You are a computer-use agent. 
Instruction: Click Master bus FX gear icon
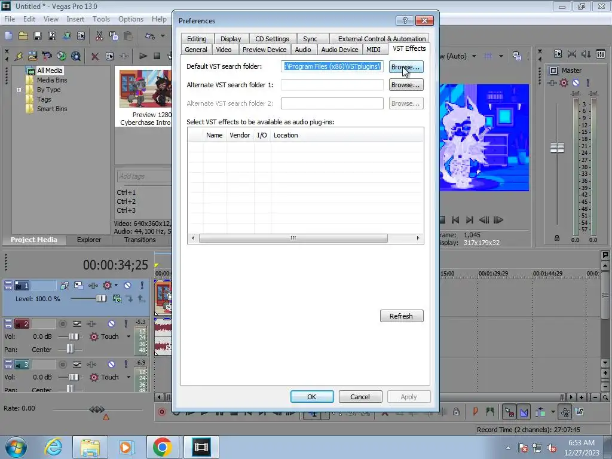click(564, 82)
